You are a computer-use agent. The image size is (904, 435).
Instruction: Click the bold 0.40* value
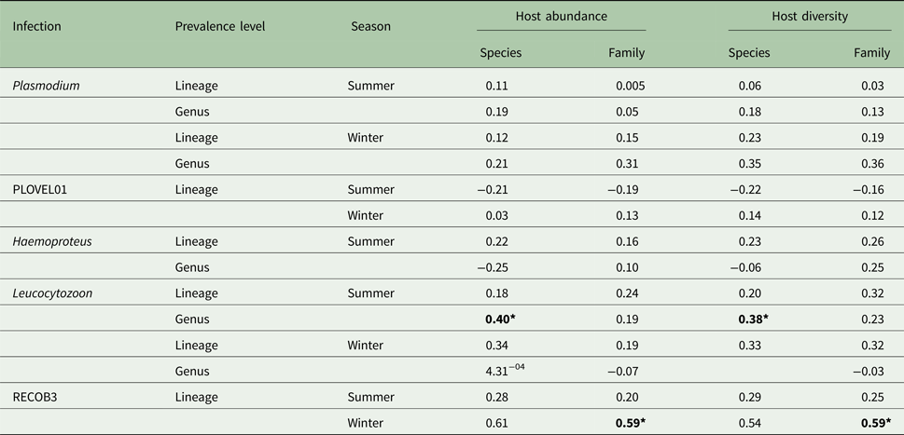pos(502,320)
